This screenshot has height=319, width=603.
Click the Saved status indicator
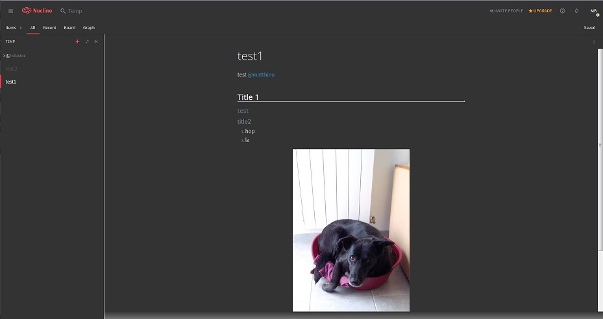pos(589,28)
